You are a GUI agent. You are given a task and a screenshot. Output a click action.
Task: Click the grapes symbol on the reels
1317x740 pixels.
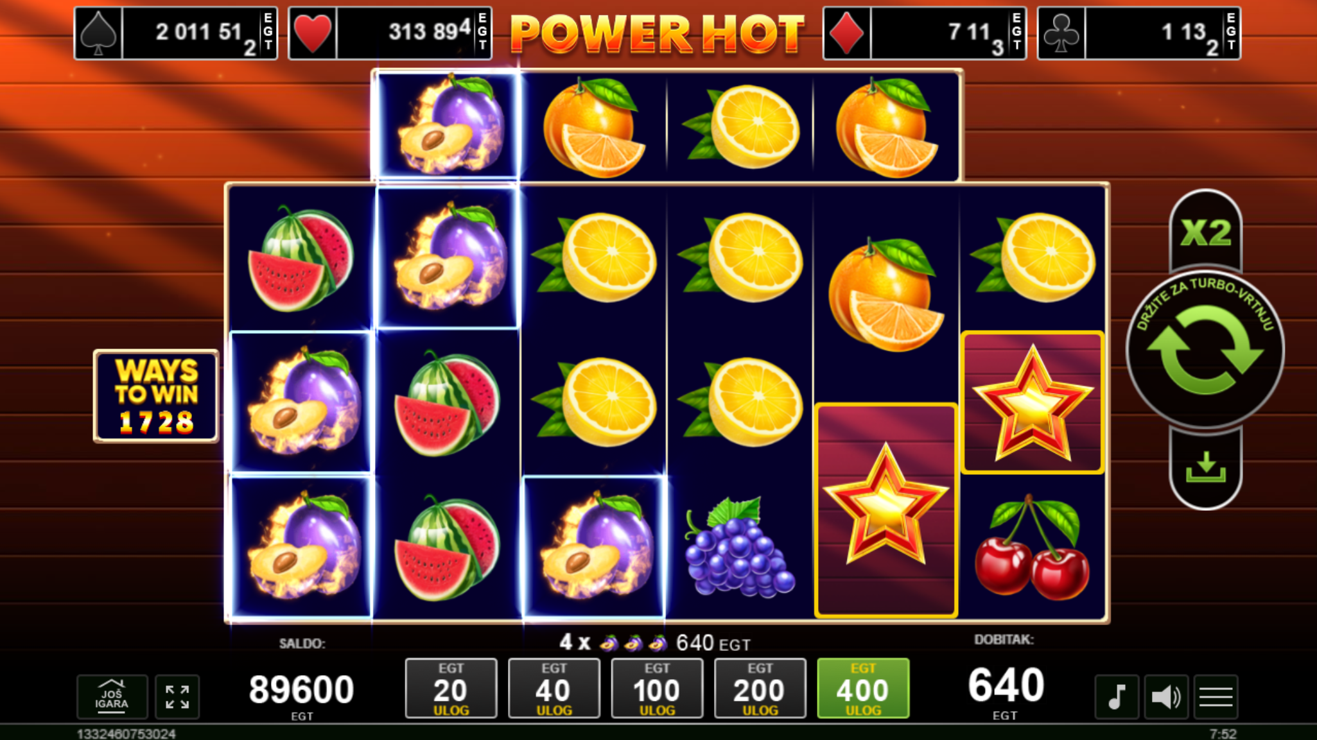click(740, 547)
